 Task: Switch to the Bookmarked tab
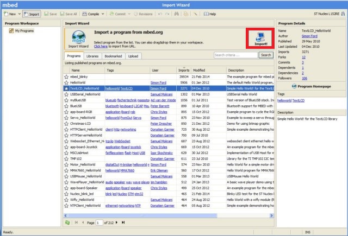tap(113, 56)
